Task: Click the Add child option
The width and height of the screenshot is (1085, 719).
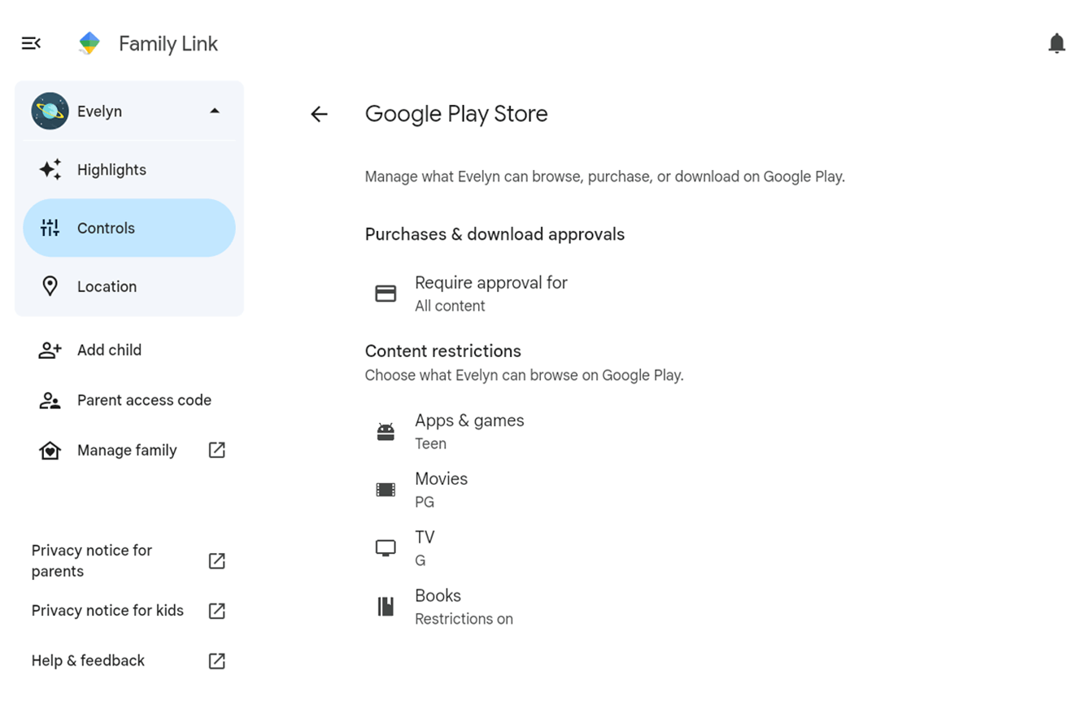Action: pyautogui.click(x=109, y=351)
